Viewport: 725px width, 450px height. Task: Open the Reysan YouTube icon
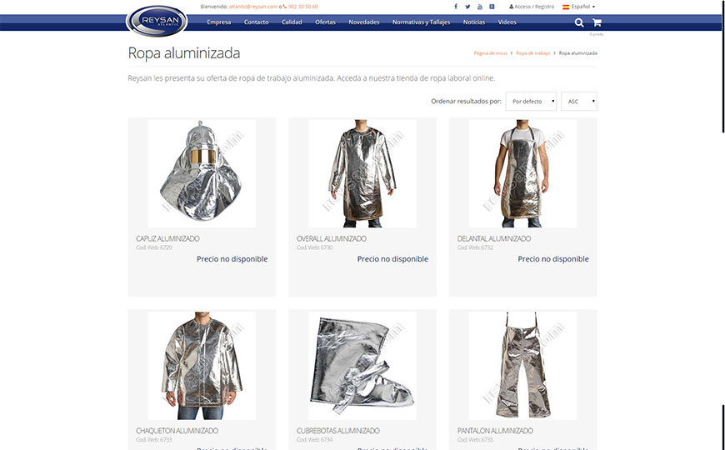pos(479,7)
